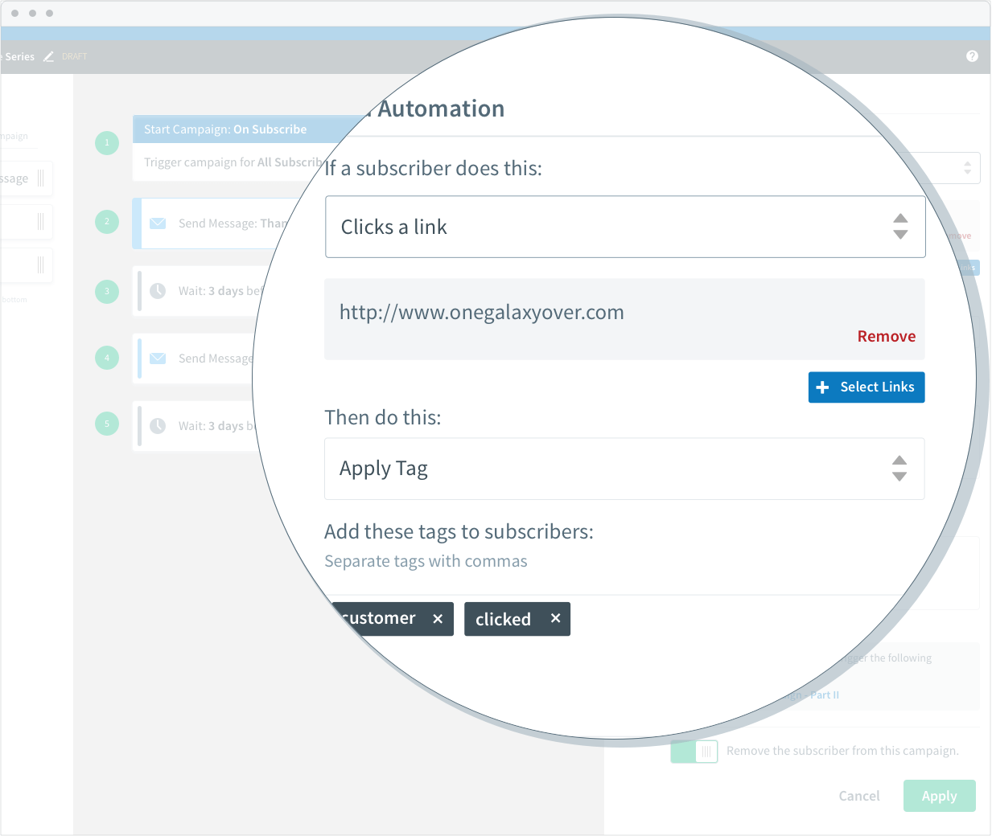Click 'Then do this:' label
This screenshot has width=992, height=836.
tap(383, 417)
